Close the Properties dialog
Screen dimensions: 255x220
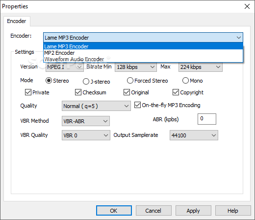tap(247, 6)
